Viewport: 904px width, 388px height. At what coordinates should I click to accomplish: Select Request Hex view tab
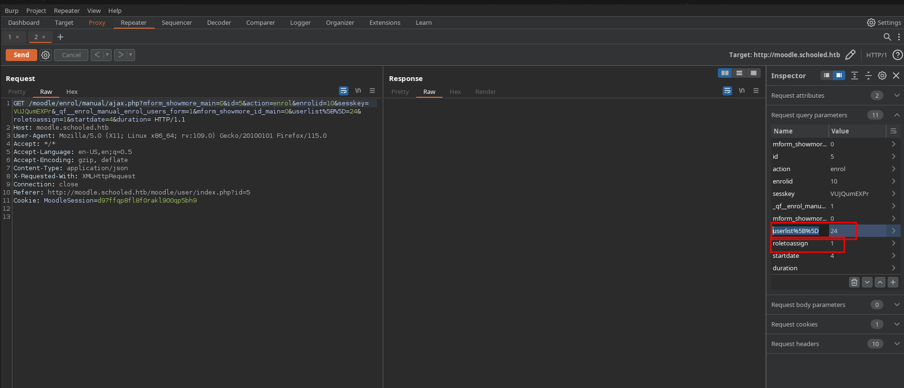click(x=72, y=92)
